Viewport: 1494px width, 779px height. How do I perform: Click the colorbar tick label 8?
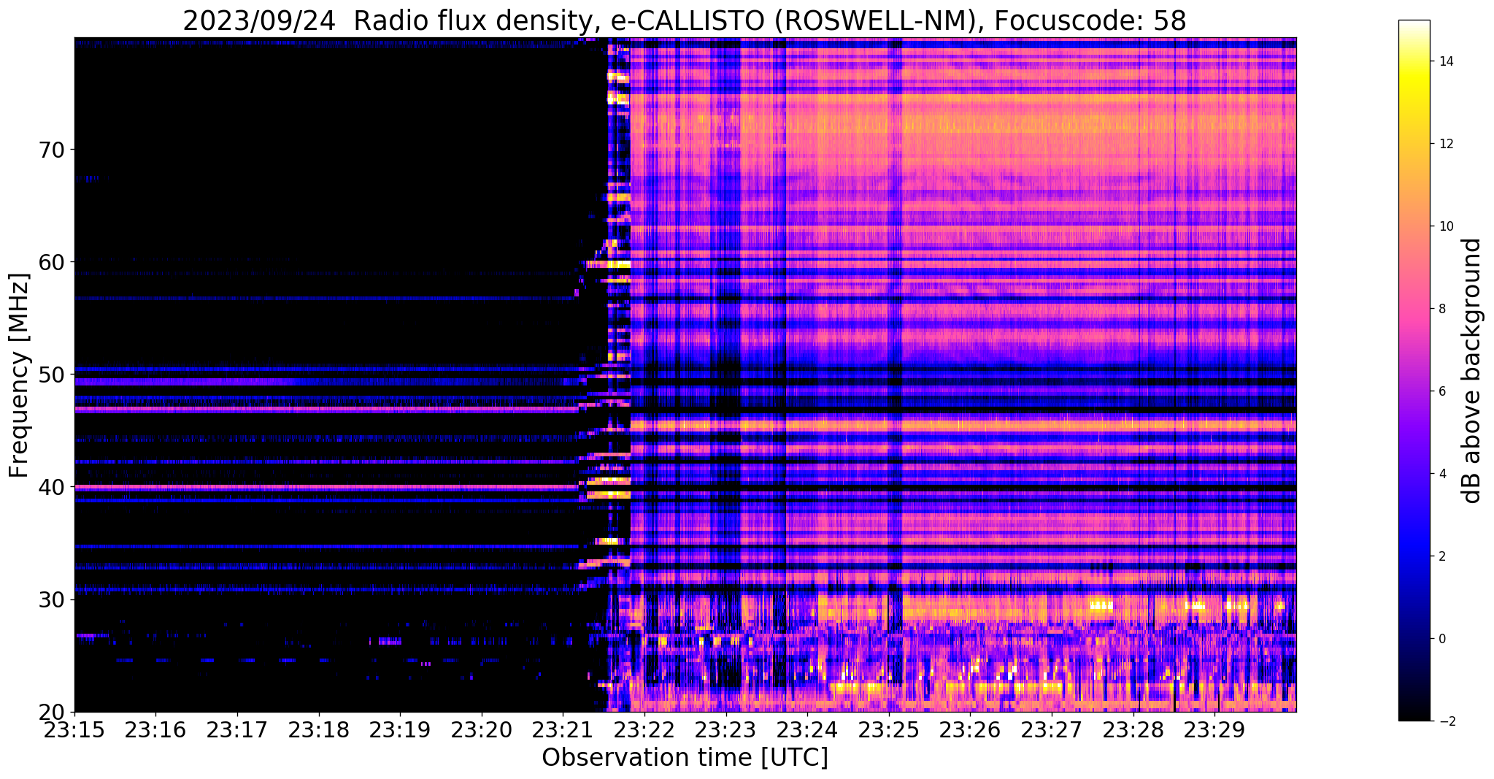[x=1441, y=309]
